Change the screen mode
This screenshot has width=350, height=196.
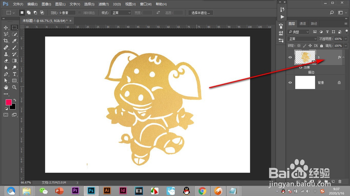pos(14,115)
